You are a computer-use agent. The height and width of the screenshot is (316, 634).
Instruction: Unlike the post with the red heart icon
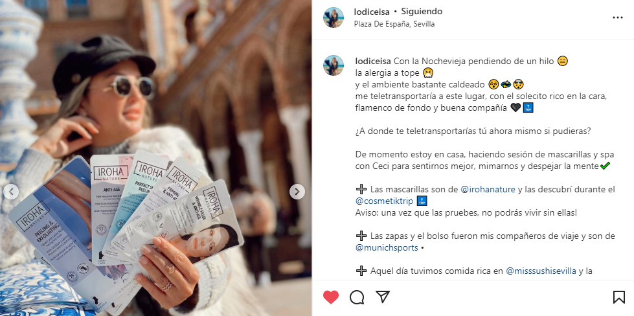point(331,297)
